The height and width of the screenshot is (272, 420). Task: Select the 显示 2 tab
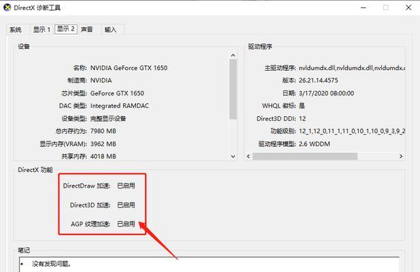[66, 29]
